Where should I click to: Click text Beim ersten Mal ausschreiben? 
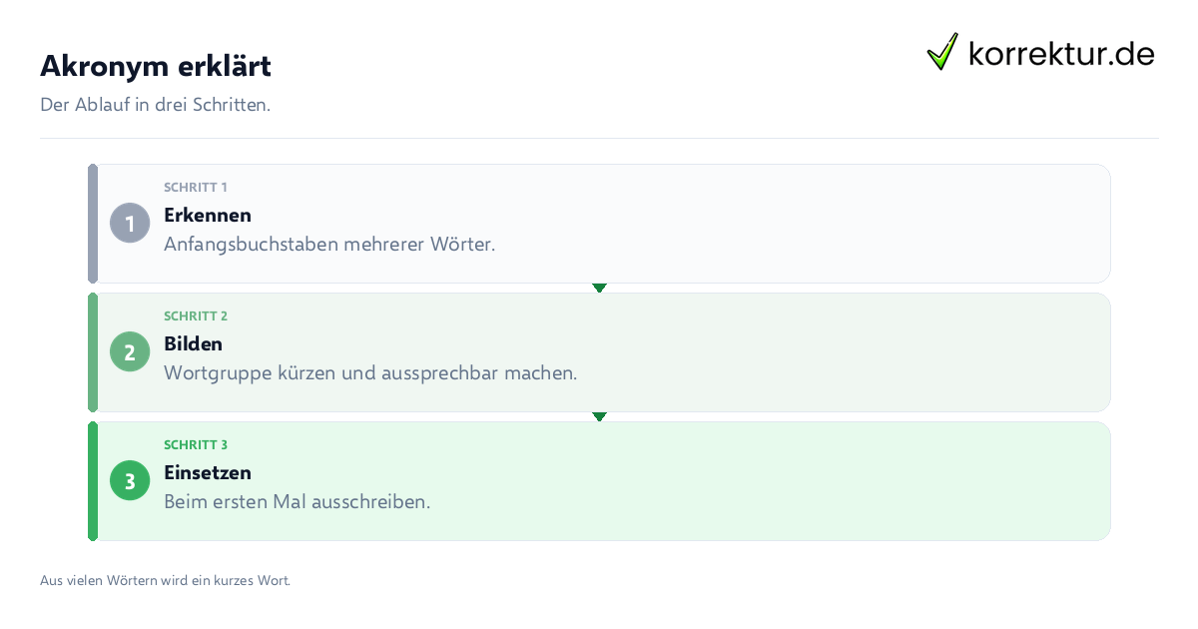click(298, 501)
